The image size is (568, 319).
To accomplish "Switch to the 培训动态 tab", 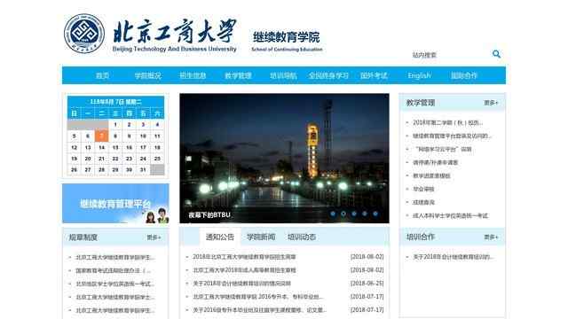I will tap(302, 237).
